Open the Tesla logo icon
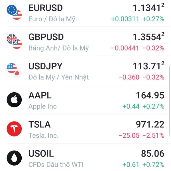 click(14, 129)
